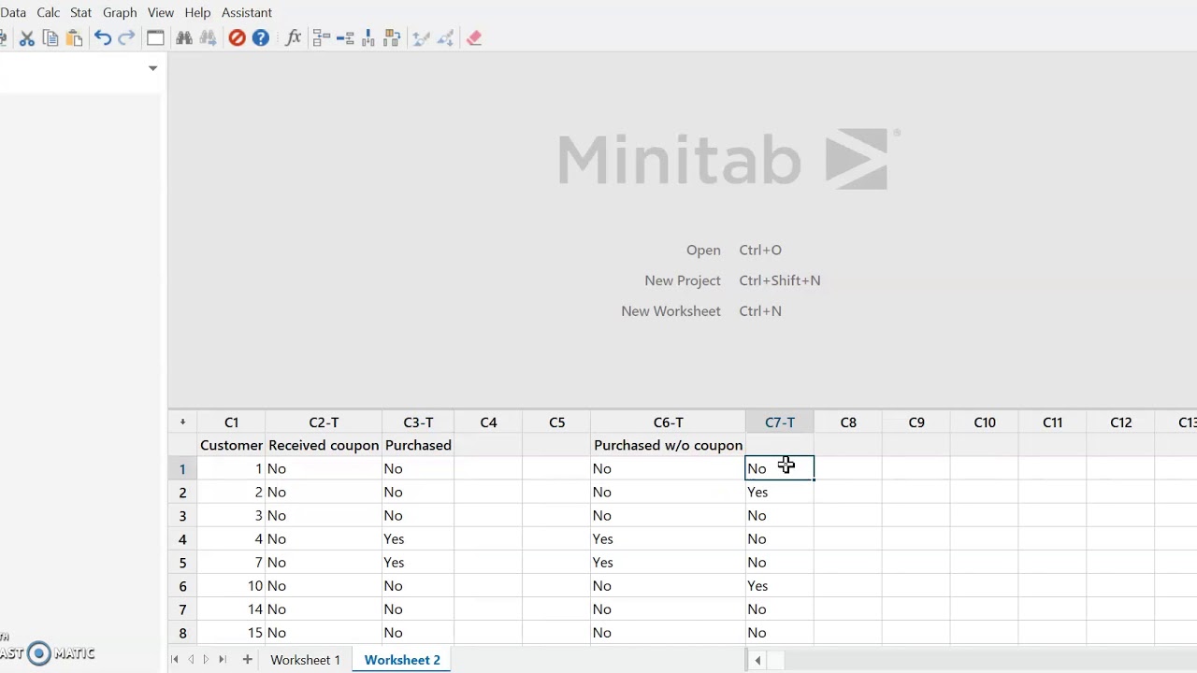Screen dimensions: 1197x673
Task: Select column header C6-T
Action: tap(668, 422)
